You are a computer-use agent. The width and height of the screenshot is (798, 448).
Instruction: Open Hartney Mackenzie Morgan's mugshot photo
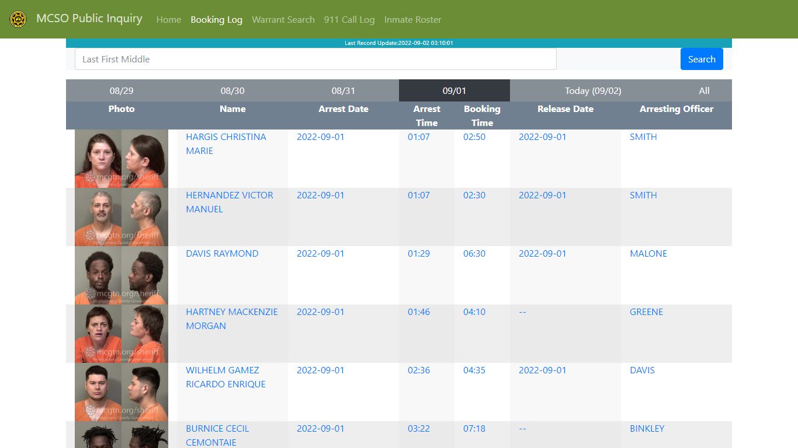(x=122, y=334)
